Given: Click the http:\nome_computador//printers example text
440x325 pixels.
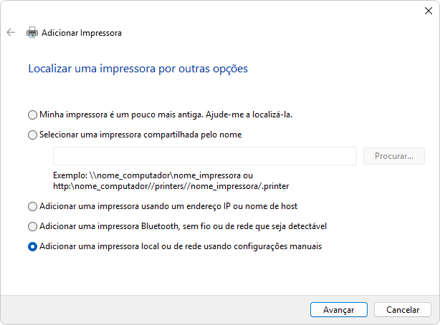Looking at the screenshot, I should (x=171, y=186).
